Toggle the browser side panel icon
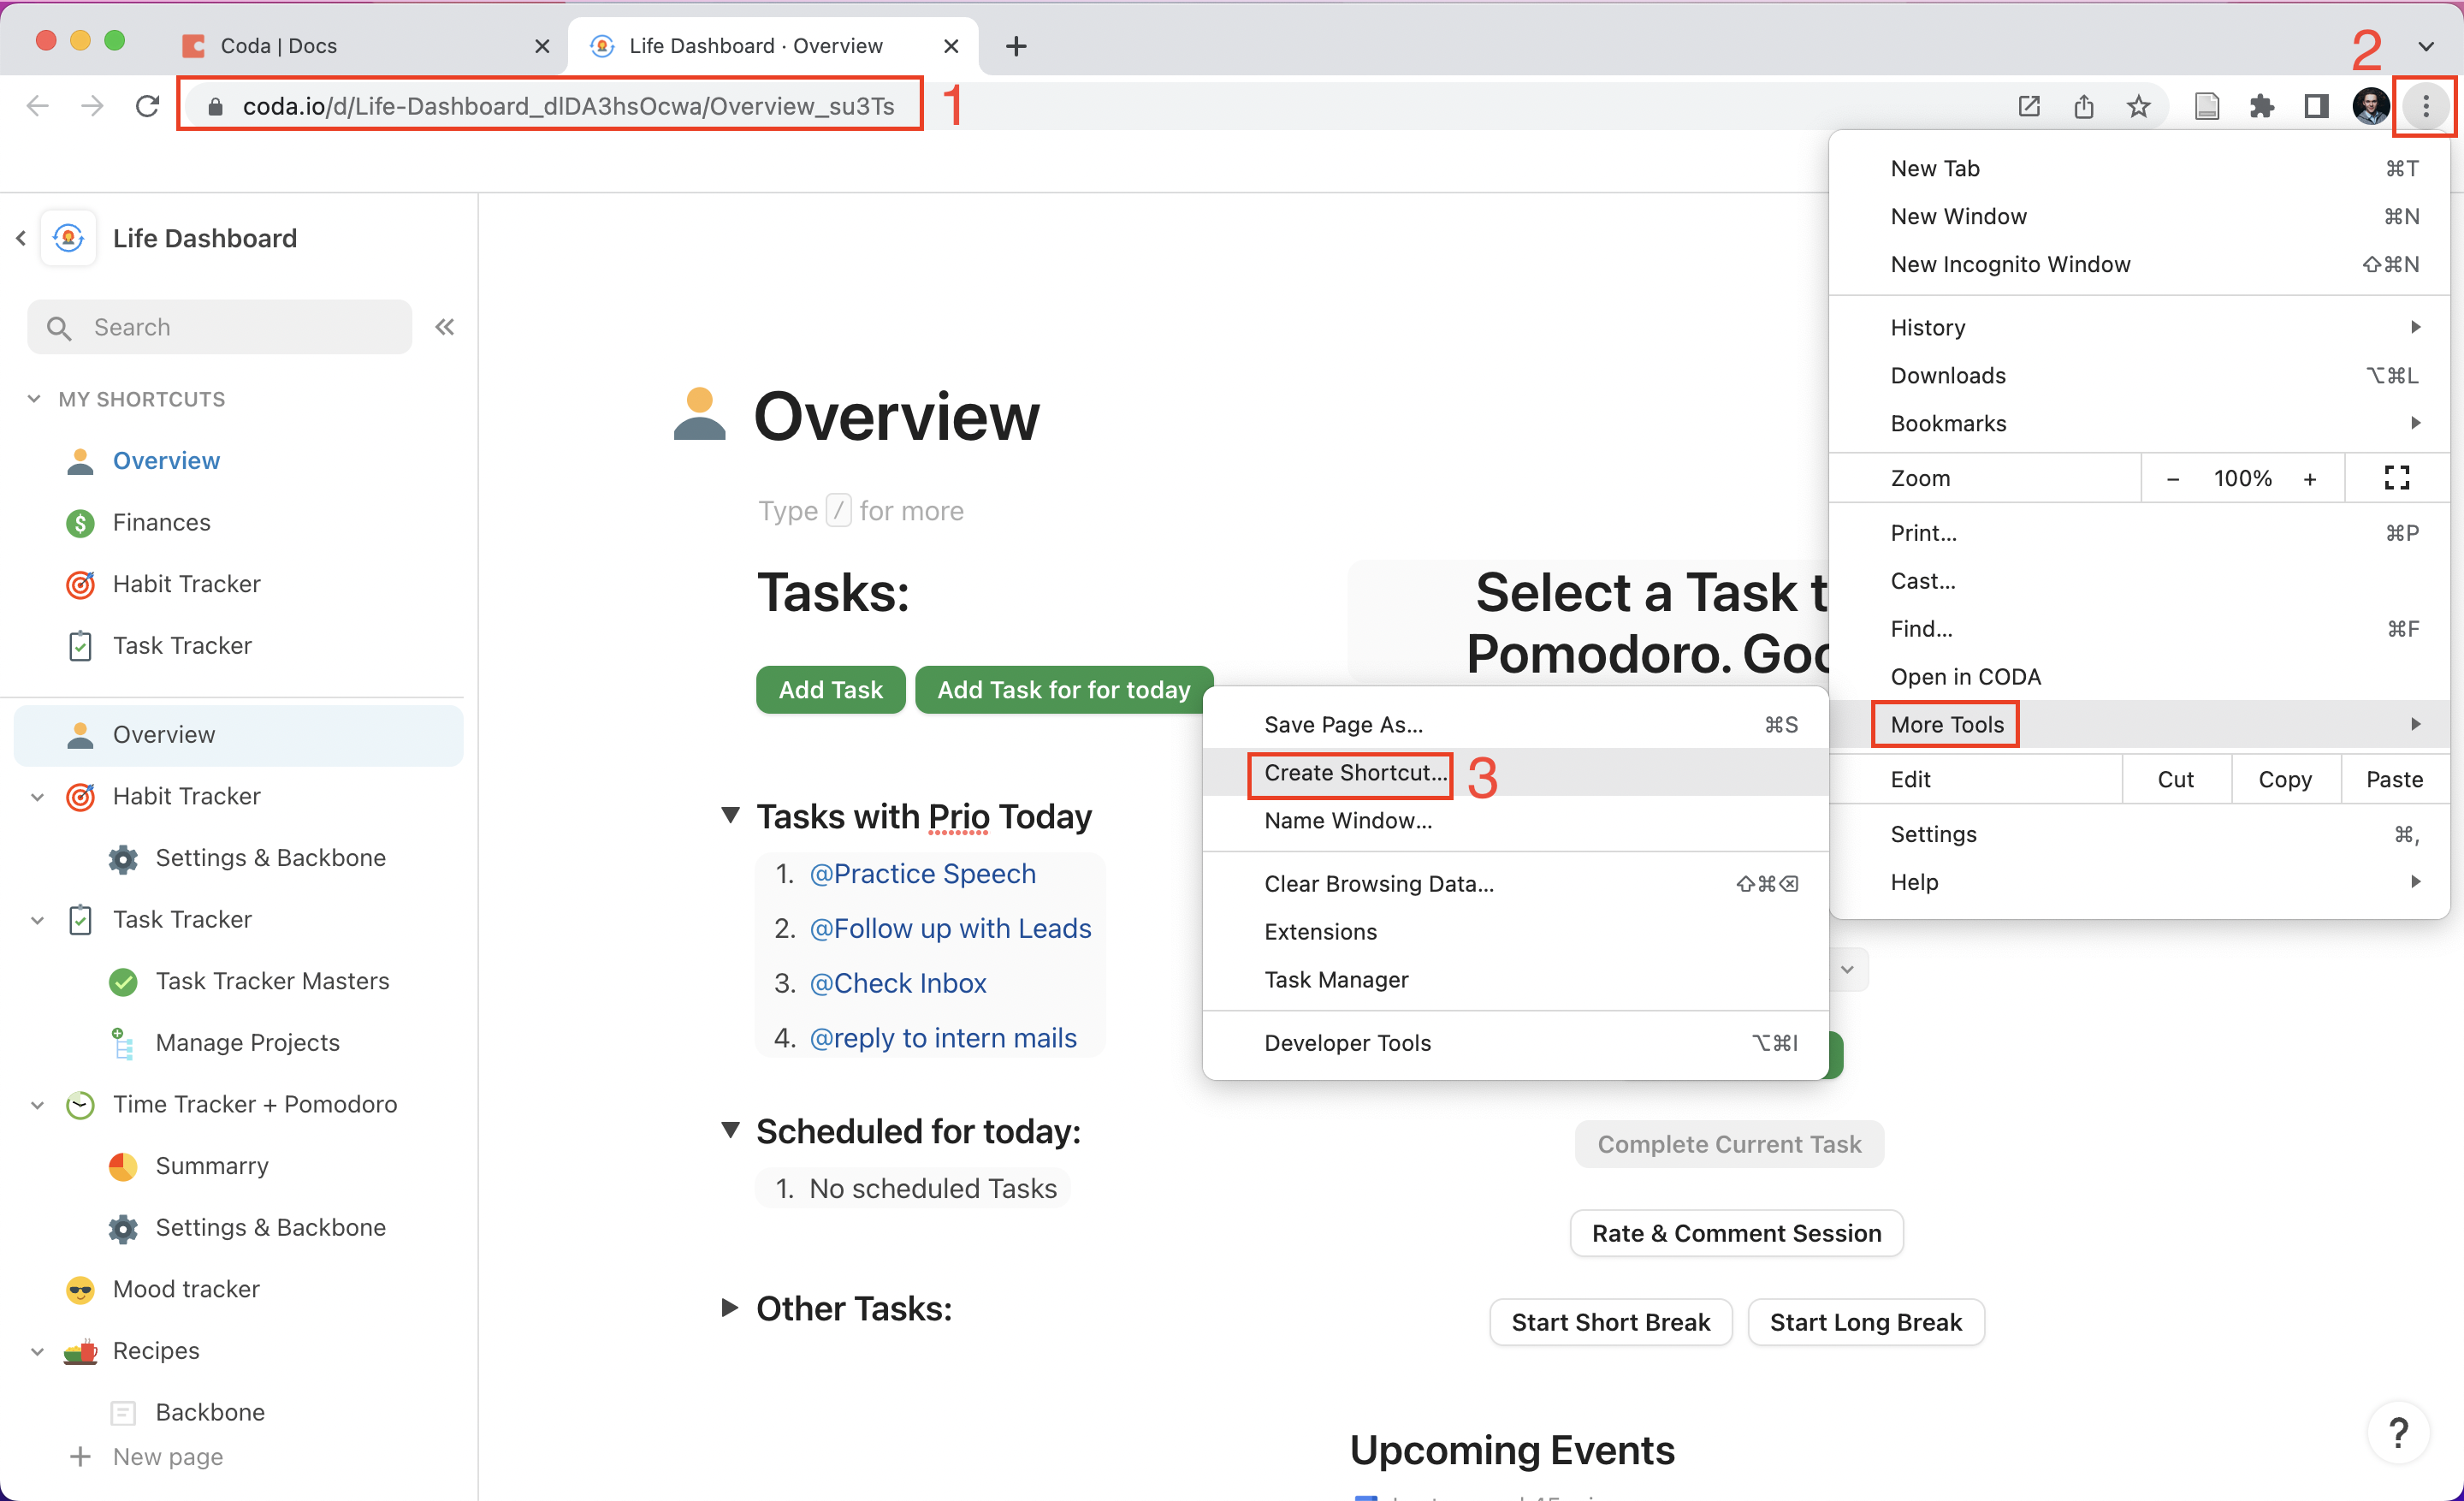Screen dimensions: 2464x1501 point(2316,106)
